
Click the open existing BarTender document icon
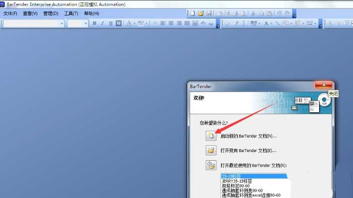point(211,150)
